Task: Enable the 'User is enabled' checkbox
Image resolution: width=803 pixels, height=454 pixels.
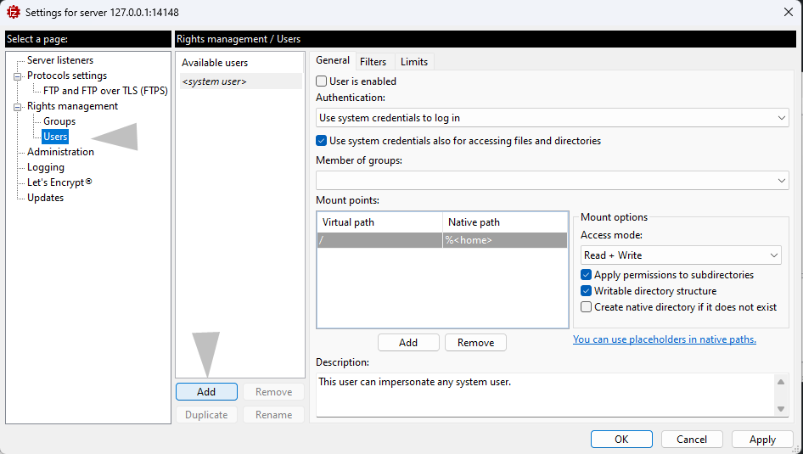Action: point(322,81)
